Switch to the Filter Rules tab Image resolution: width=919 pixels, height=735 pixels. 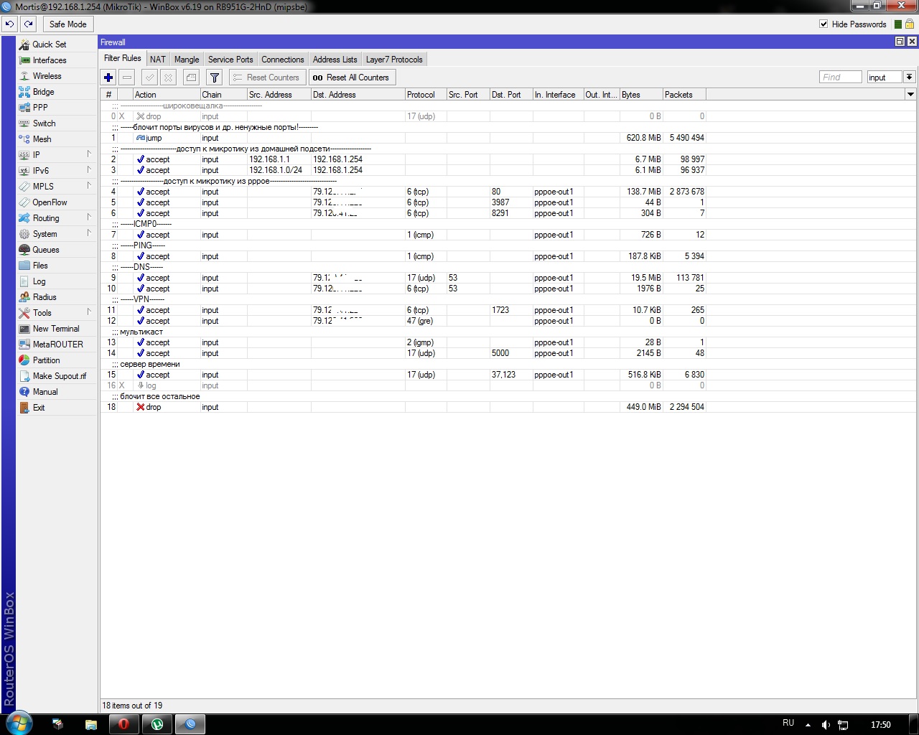123,59
